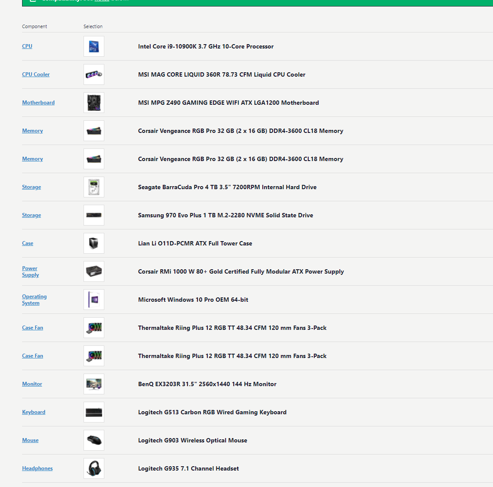Click the MSI Z490 motherboard thumbnail

[x=94, y=103]
